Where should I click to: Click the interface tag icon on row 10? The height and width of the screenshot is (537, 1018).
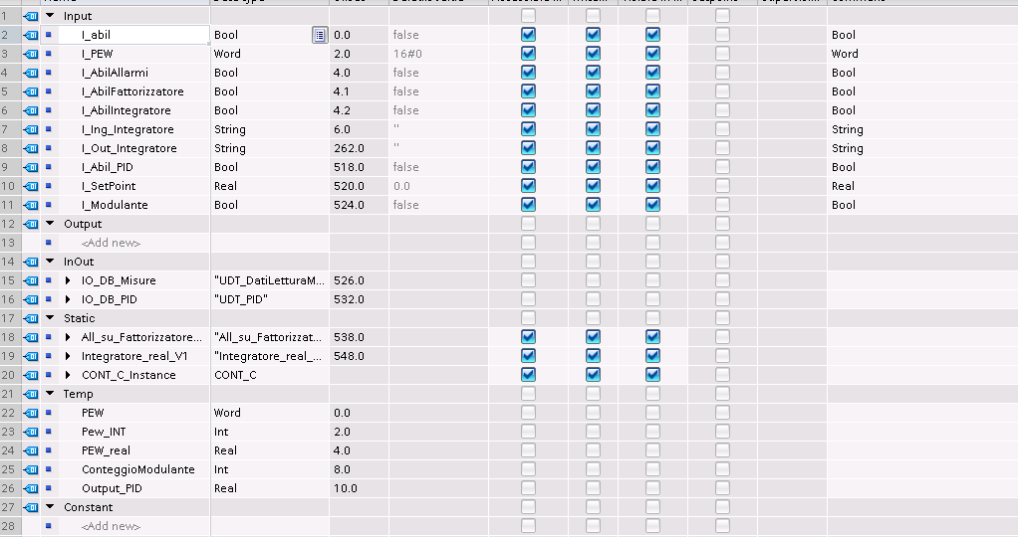(x=30, y=186)
